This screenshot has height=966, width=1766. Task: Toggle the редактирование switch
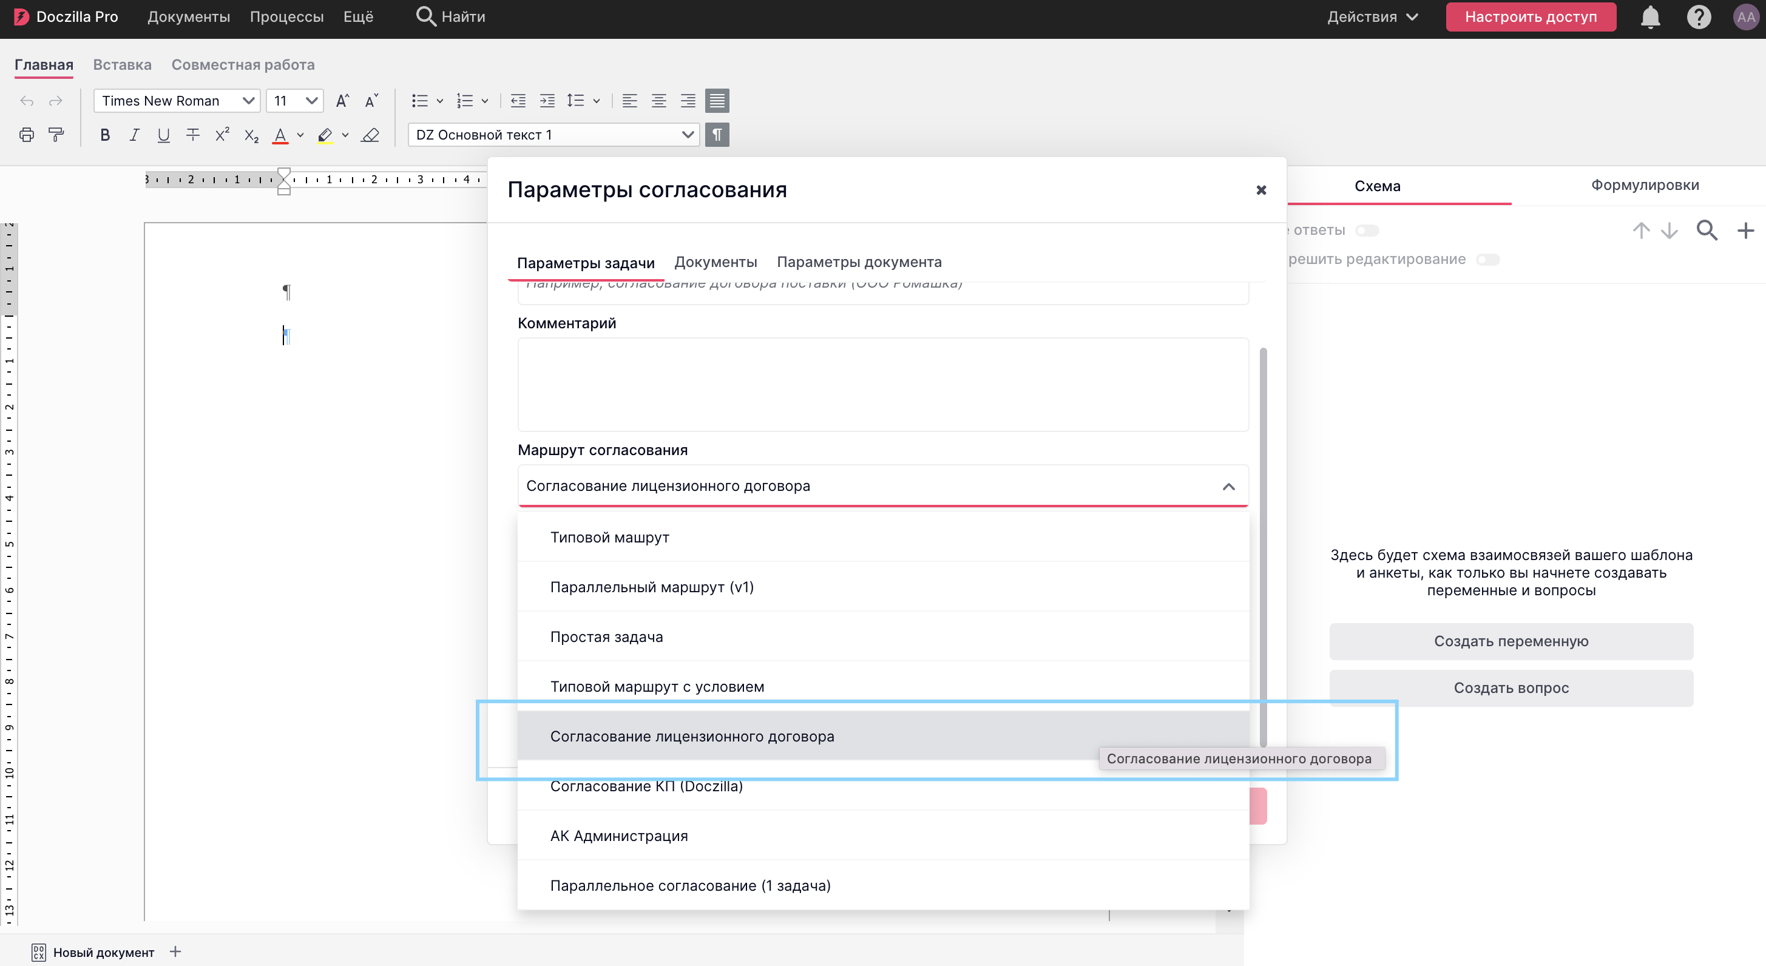click(1487, 260)
